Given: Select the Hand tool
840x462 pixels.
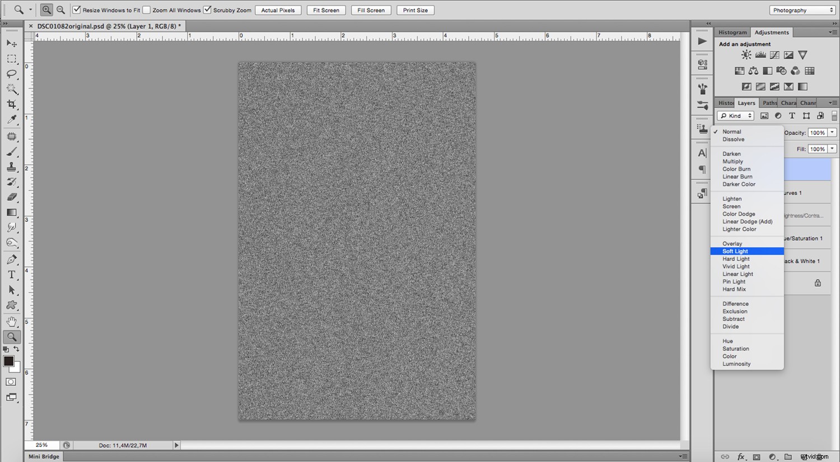Looking at the screenshot, I should (11, 321).
